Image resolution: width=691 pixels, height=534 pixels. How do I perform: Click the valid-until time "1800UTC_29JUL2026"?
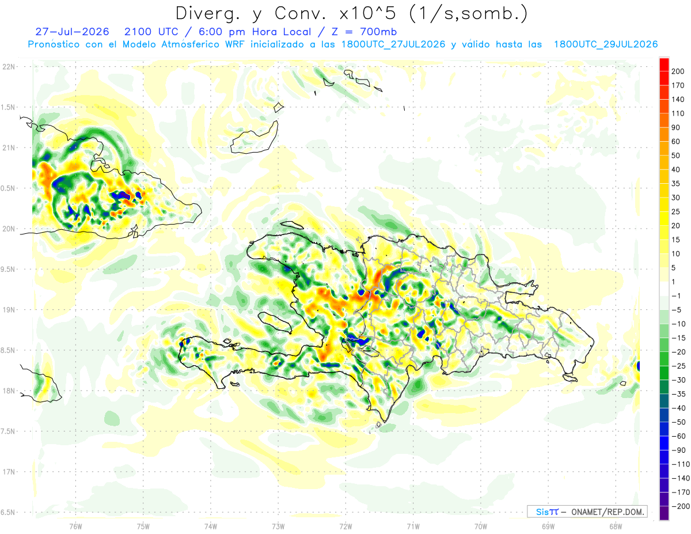[x=605, y=44]
